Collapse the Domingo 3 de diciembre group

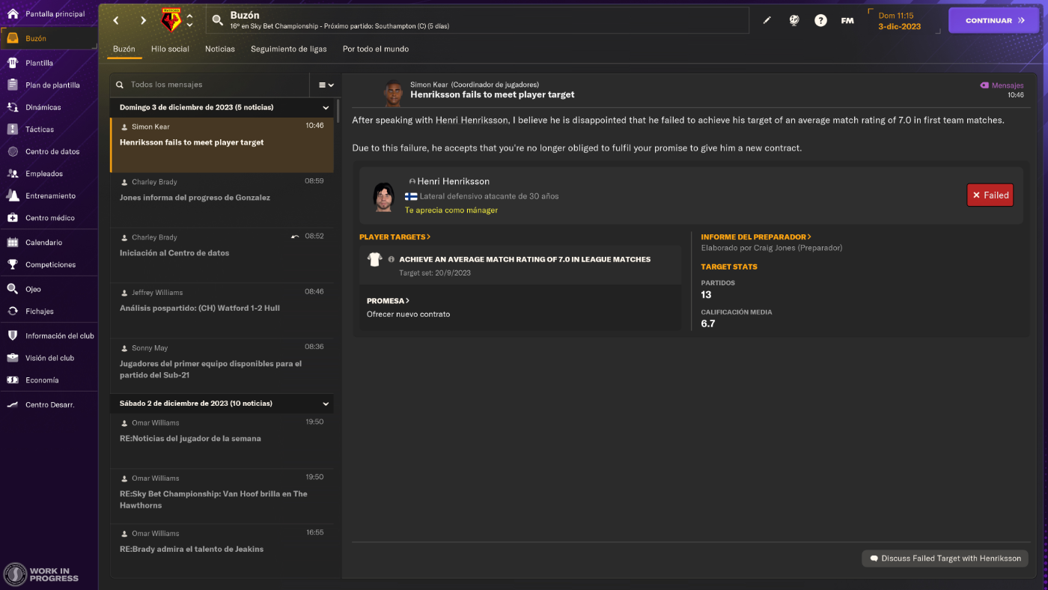coord(326,108)
